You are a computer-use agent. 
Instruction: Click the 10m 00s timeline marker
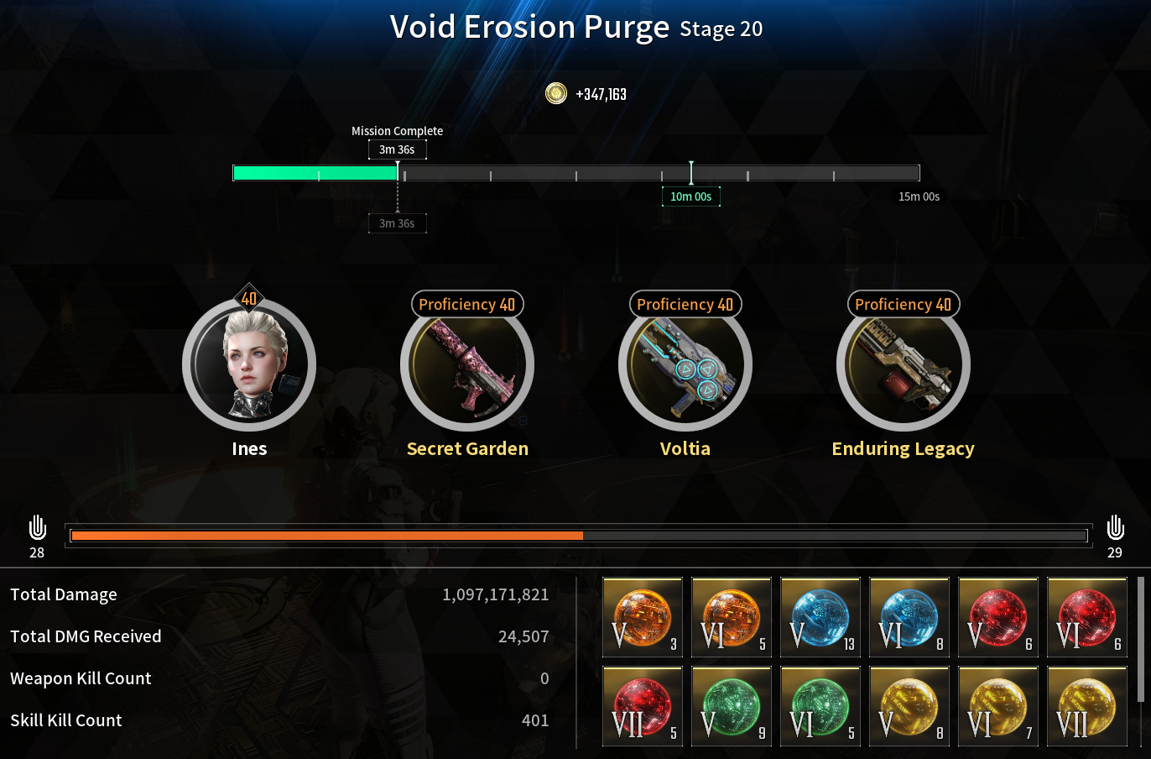[x=690, y=196]
